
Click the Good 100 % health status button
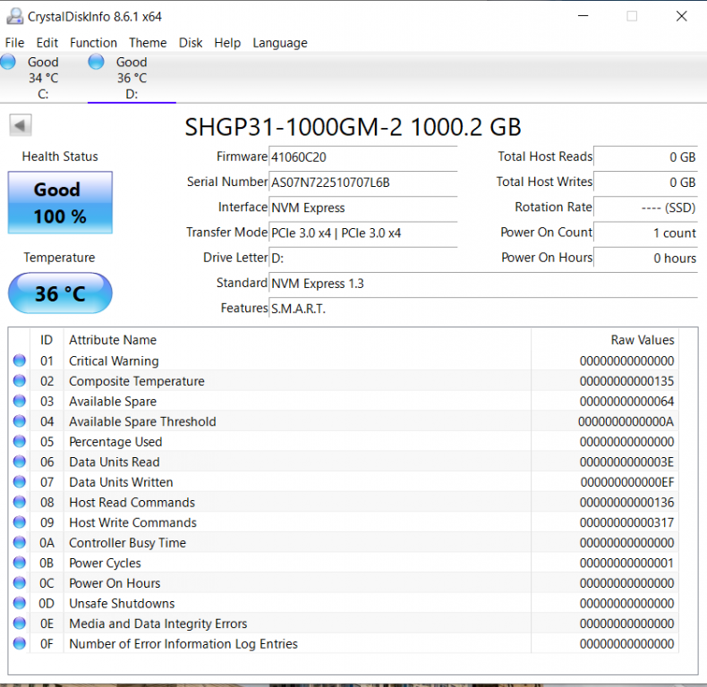pyautogui.click(x=60, y=203)
